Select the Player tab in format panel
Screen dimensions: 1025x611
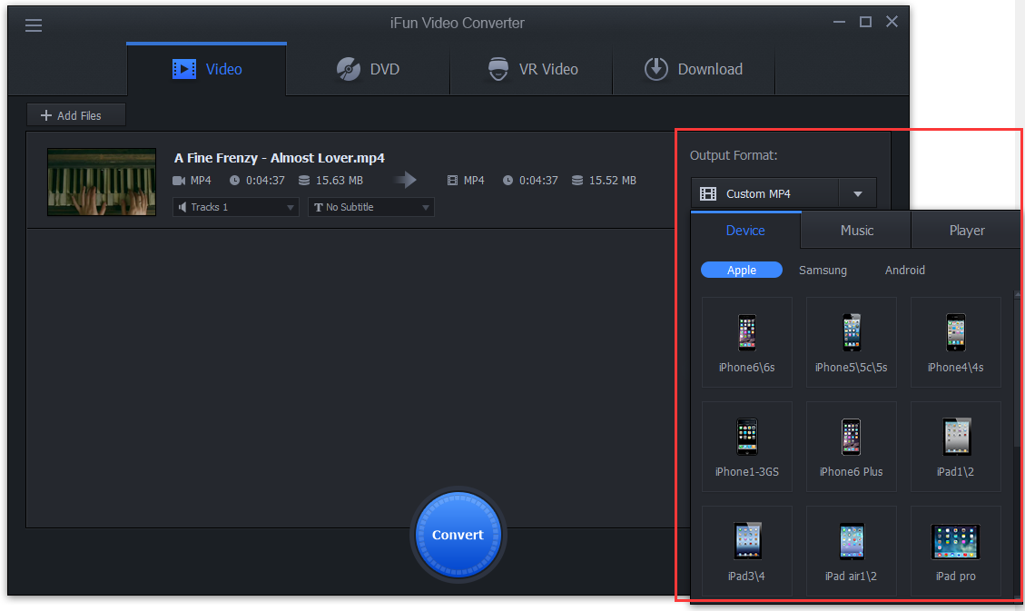(967, 230)
